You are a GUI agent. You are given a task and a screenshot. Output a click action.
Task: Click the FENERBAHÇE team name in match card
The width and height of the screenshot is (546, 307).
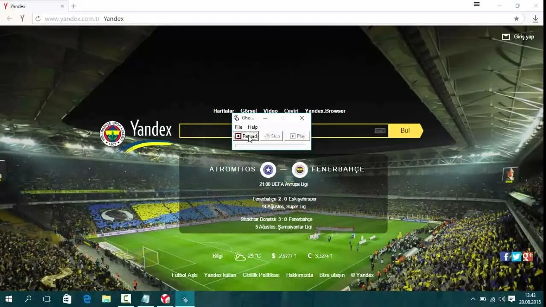[338, 169]
